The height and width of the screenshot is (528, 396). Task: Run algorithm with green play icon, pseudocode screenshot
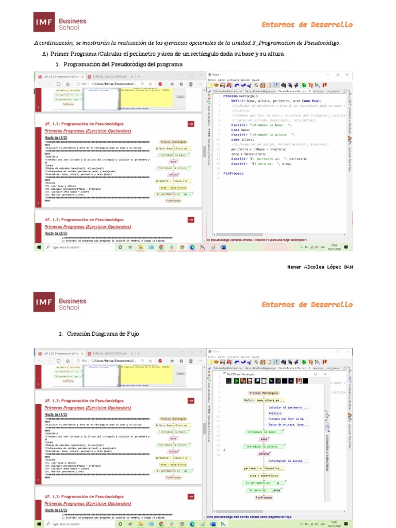pos(304,85)
